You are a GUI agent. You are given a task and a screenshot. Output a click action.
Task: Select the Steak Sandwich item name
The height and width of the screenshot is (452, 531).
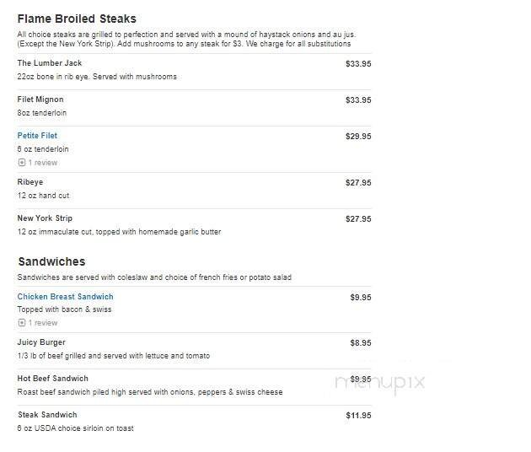[x=47, y=415]
